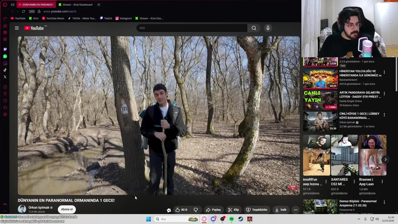Open Windows Start menu
Viewport: 398px width, 224px height.
tap(148, 219)
